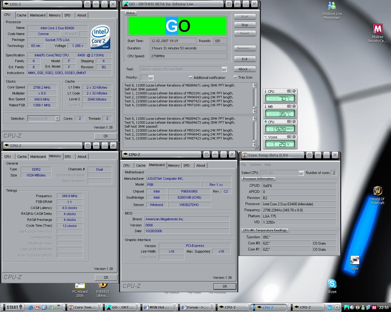Click thermometer icon on MB sensor widget

tap(265, 107)
